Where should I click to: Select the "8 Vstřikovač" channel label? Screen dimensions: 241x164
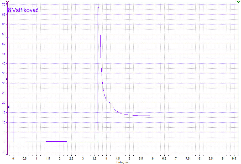click(x=24, y=10)
